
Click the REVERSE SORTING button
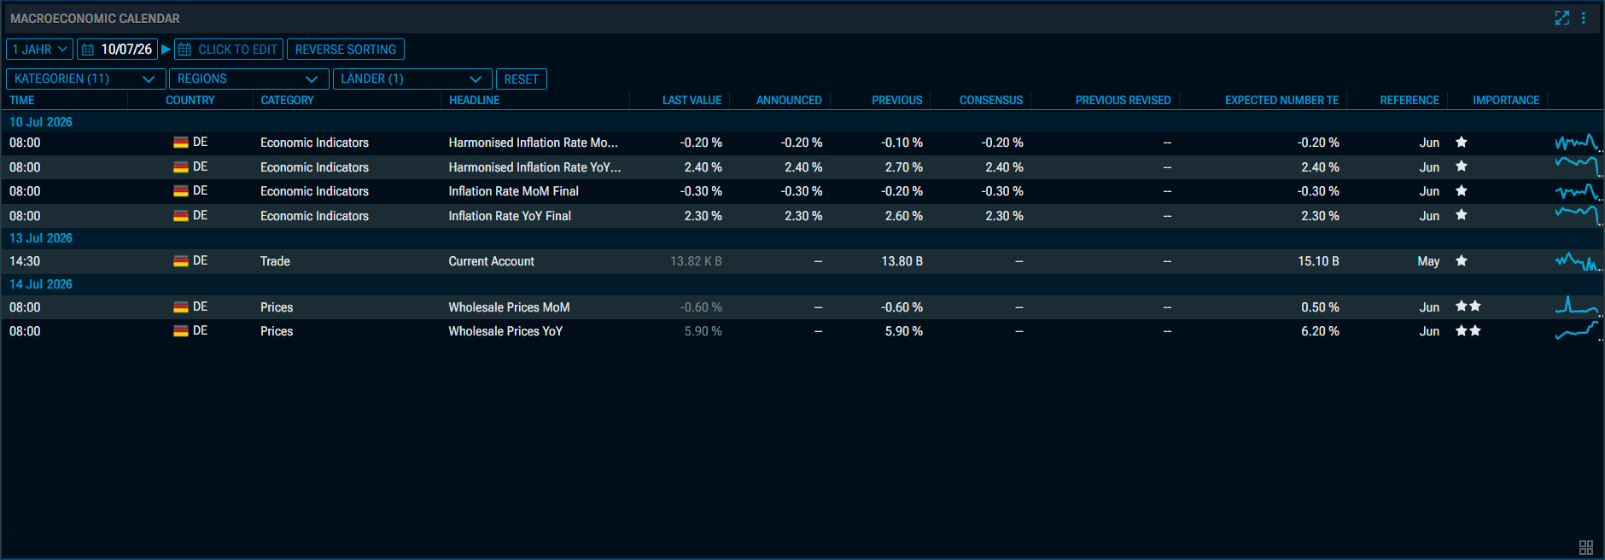346,50
